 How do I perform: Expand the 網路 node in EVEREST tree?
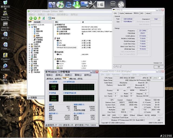tap(29, 57)
